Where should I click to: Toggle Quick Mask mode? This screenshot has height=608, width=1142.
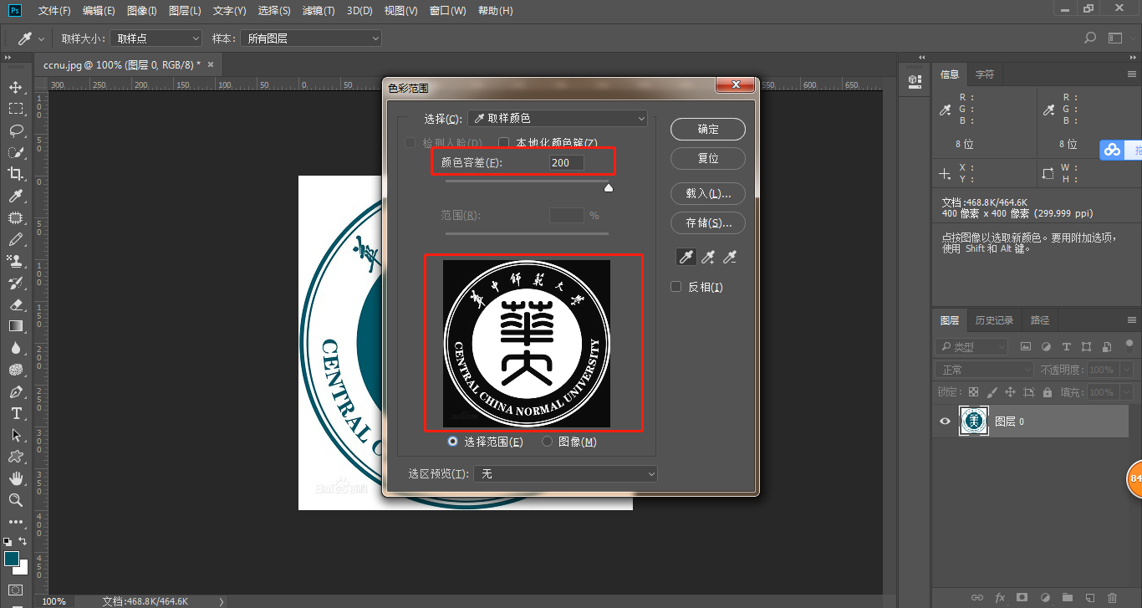coord(16,590)
